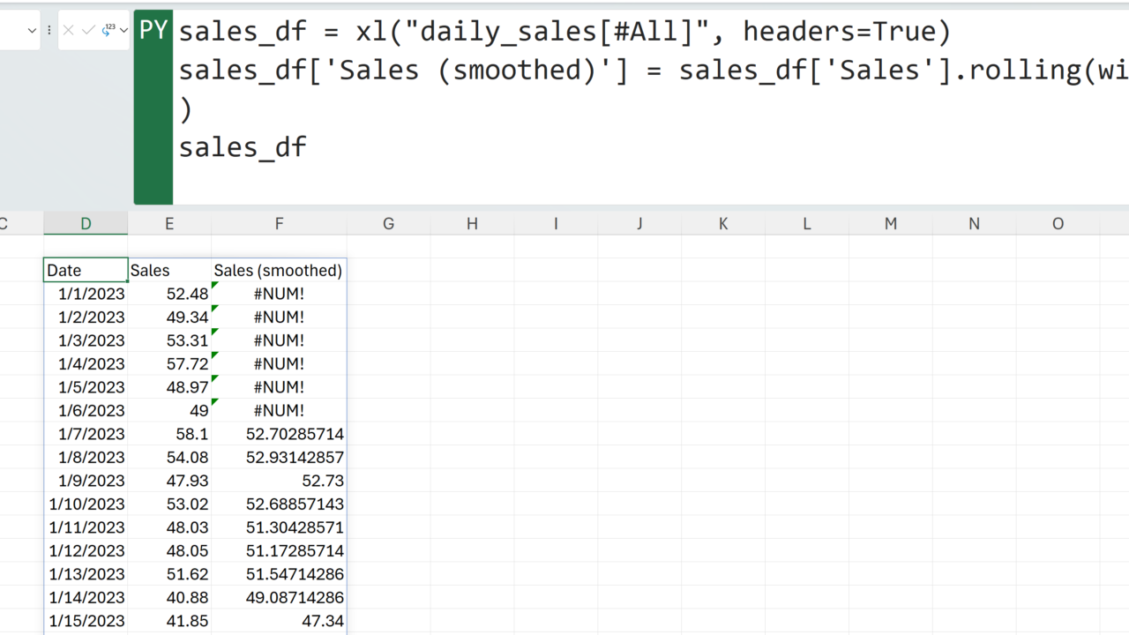Select column L header
1129x635 pixels.
tap(807, 224)
